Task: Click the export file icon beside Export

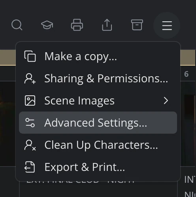Action: coord(30,167)
